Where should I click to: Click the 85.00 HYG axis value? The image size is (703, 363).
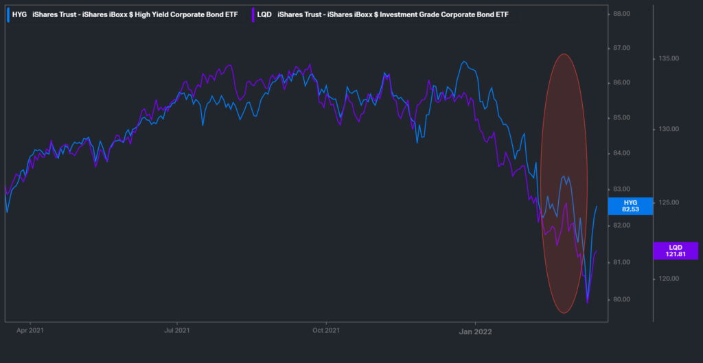(622, 118)
